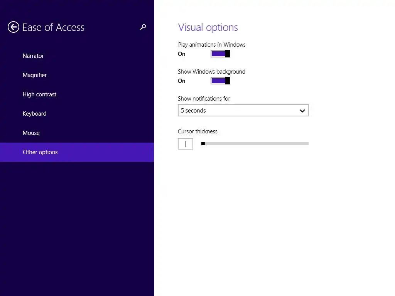Go back using the circled arrow icon
This screenshot has height=296, width=395.
pyautogui.click(x=14, y=27)
